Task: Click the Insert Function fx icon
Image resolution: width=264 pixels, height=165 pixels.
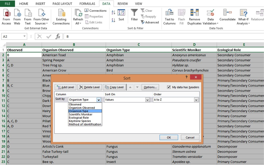Action: click(x=58, y=37)
